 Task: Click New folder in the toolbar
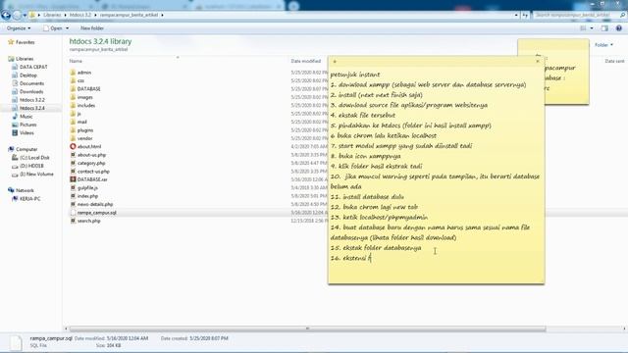tap(92, 28)
